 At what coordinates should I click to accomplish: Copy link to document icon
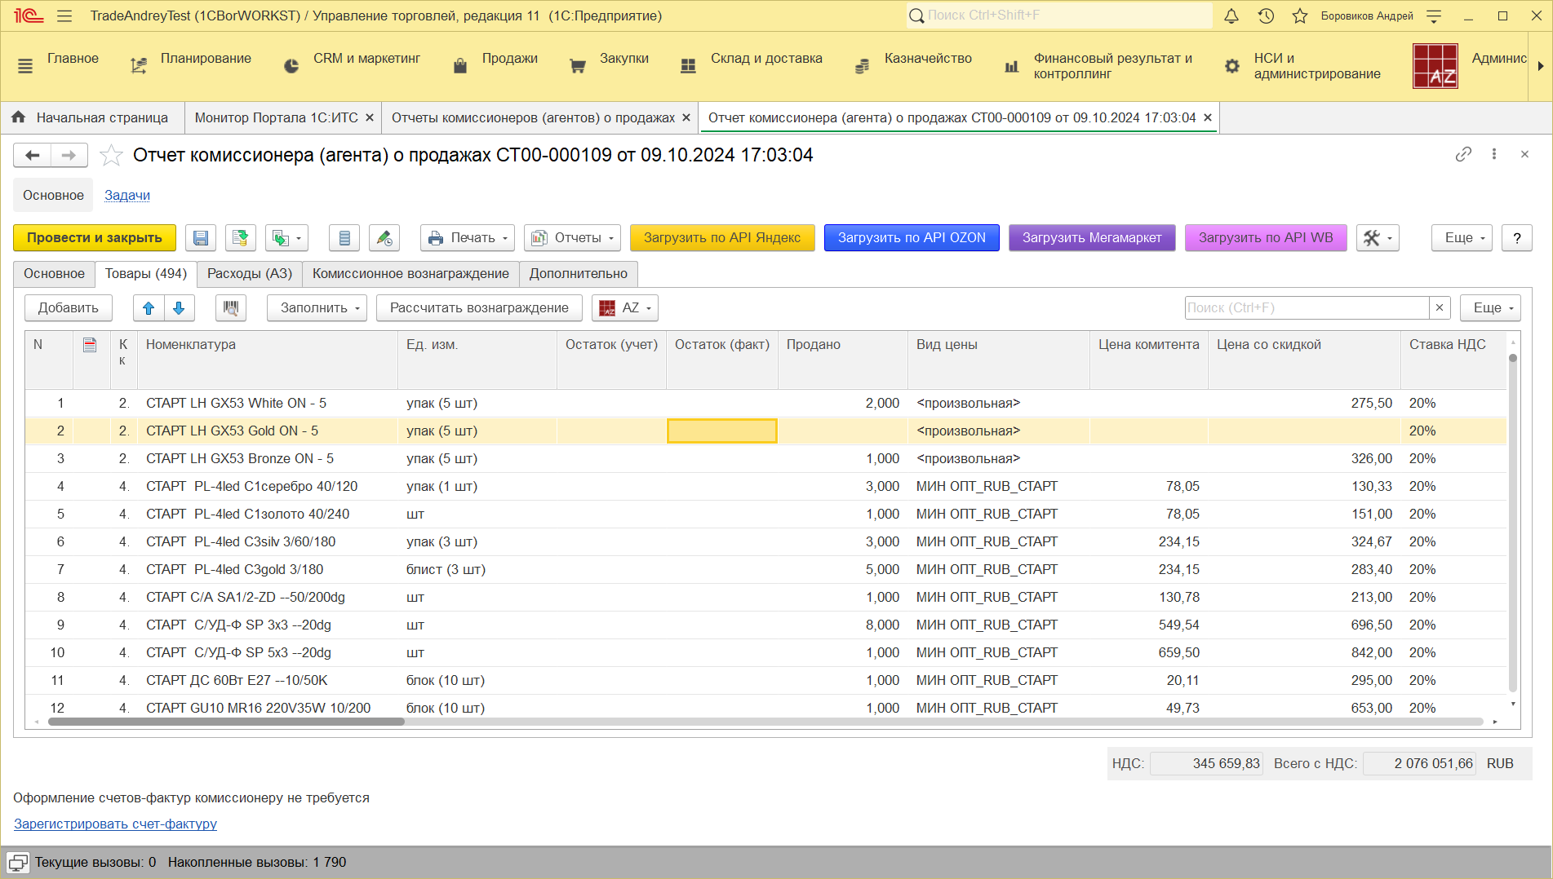1463,154
